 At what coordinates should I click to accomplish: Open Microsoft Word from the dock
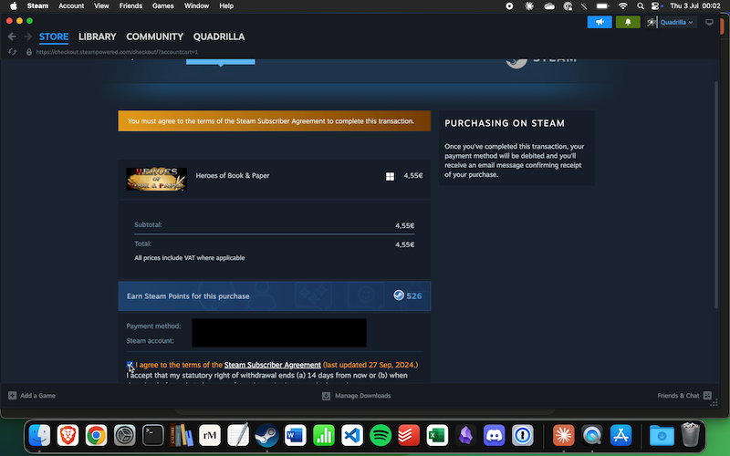[295, 436]
